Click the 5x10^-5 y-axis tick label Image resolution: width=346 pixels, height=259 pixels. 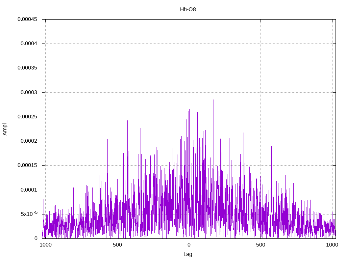click(29, 213)
